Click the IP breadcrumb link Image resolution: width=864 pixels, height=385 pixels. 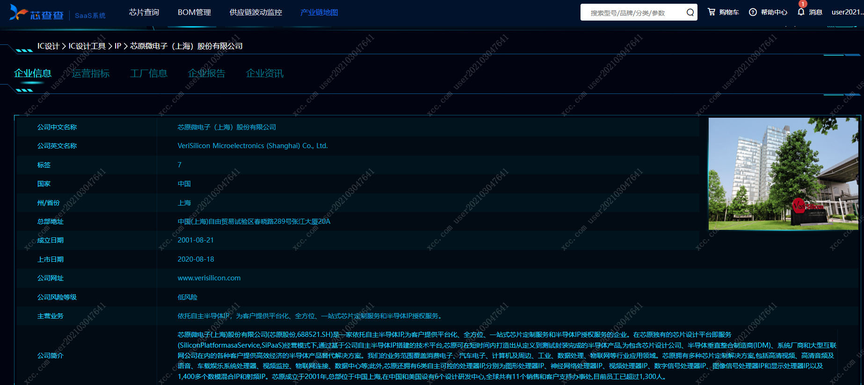(118, 46)
